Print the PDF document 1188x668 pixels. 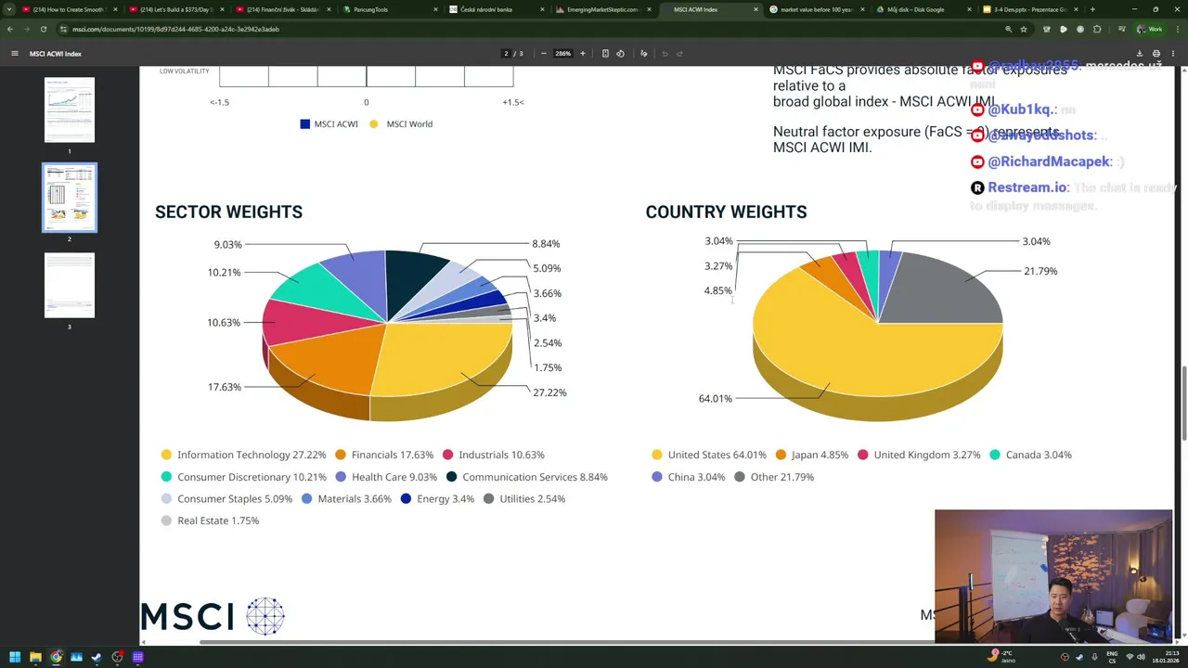(x=1156, y=54)
